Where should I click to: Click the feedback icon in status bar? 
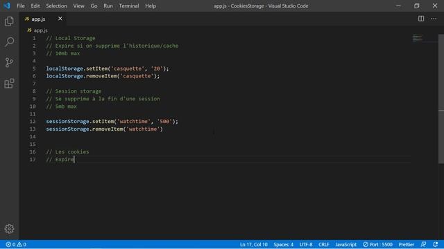tap(423, 244)
